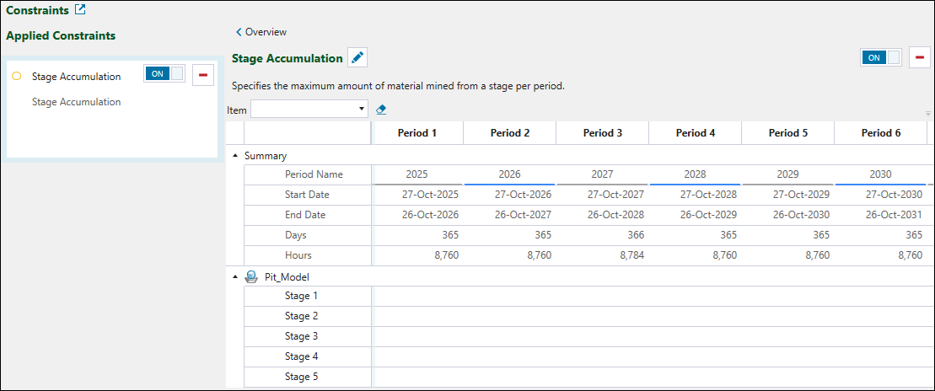Open the Item dropdown list
Viewport: 935px width, 391px height.
(362, 110)
